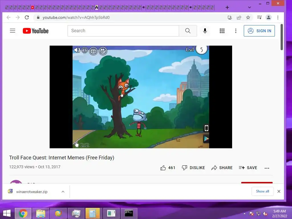Go back to the previous page
Image resolution: width=292 pixels, height=219 pixels.
pyautogui.click(x=9, y=17)
